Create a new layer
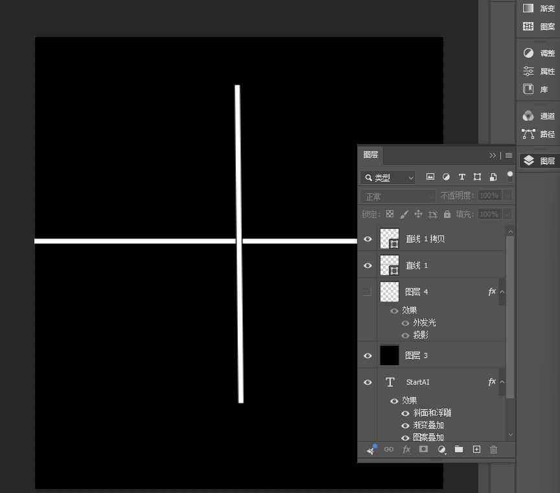Screen dimensions: 560x493 tap(476, 450)
